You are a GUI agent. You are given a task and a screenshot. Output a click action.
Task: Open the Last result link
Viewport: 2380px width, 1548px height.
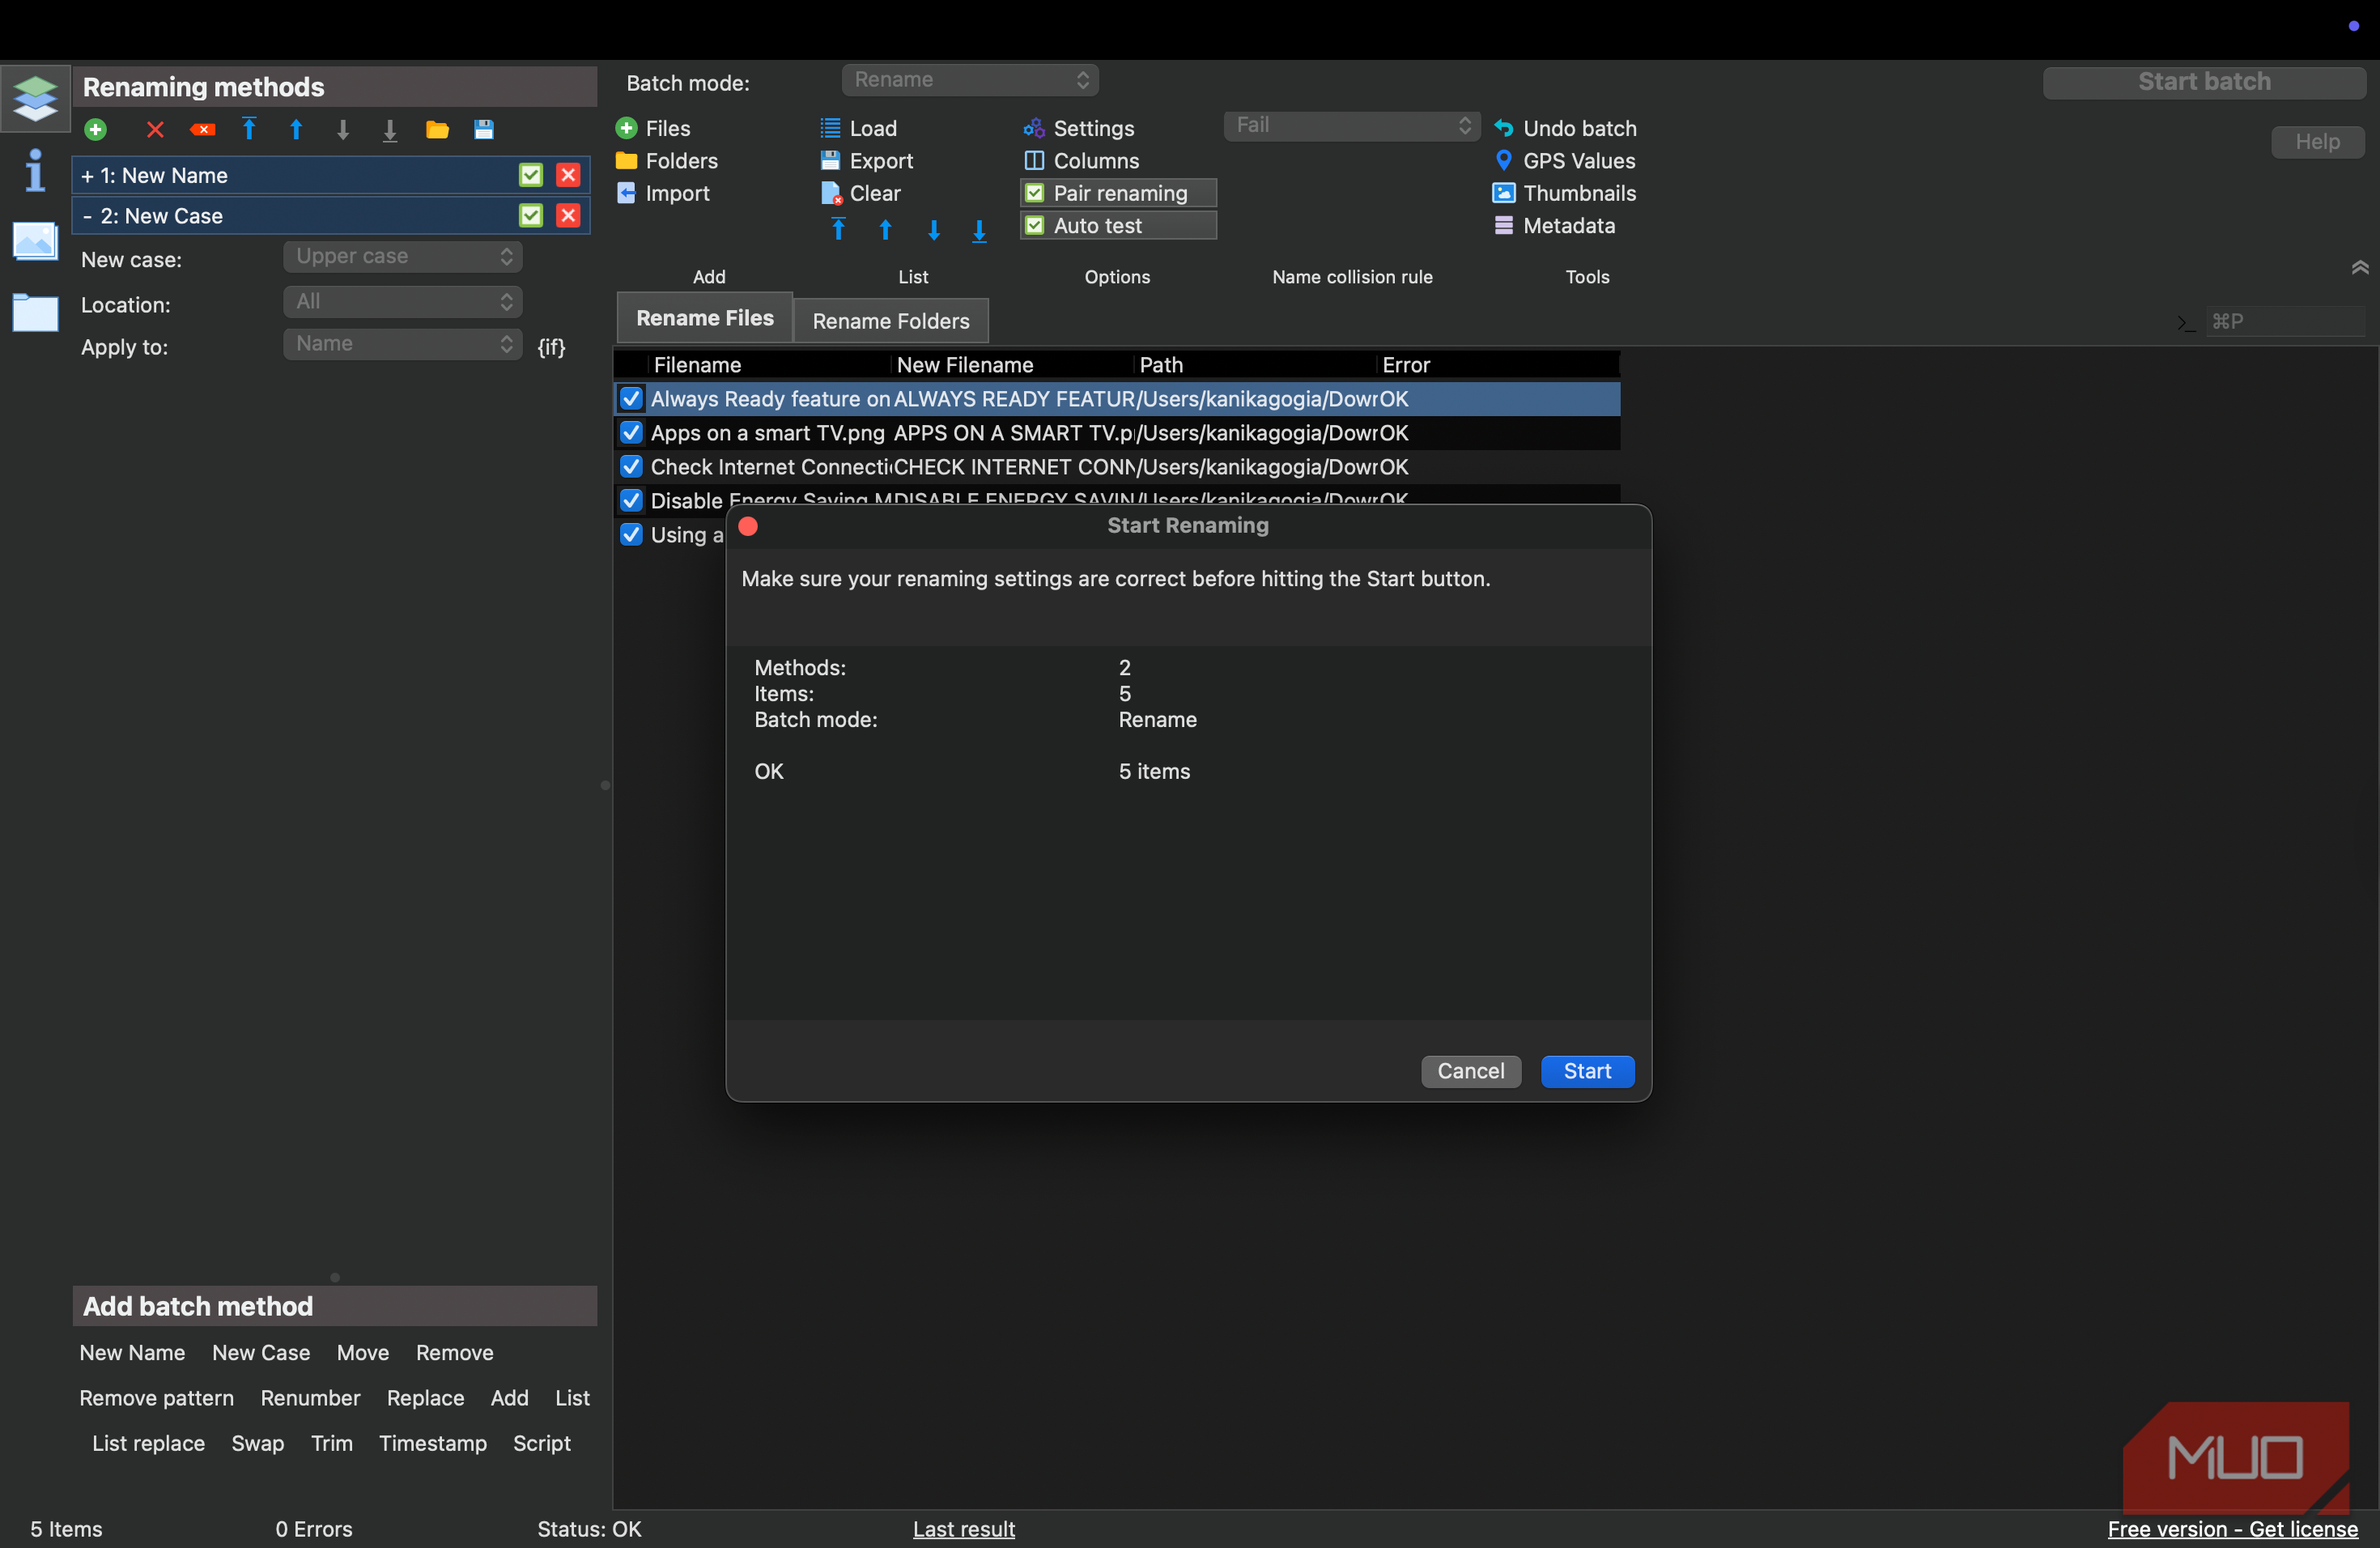click(x=964, y=1529)
